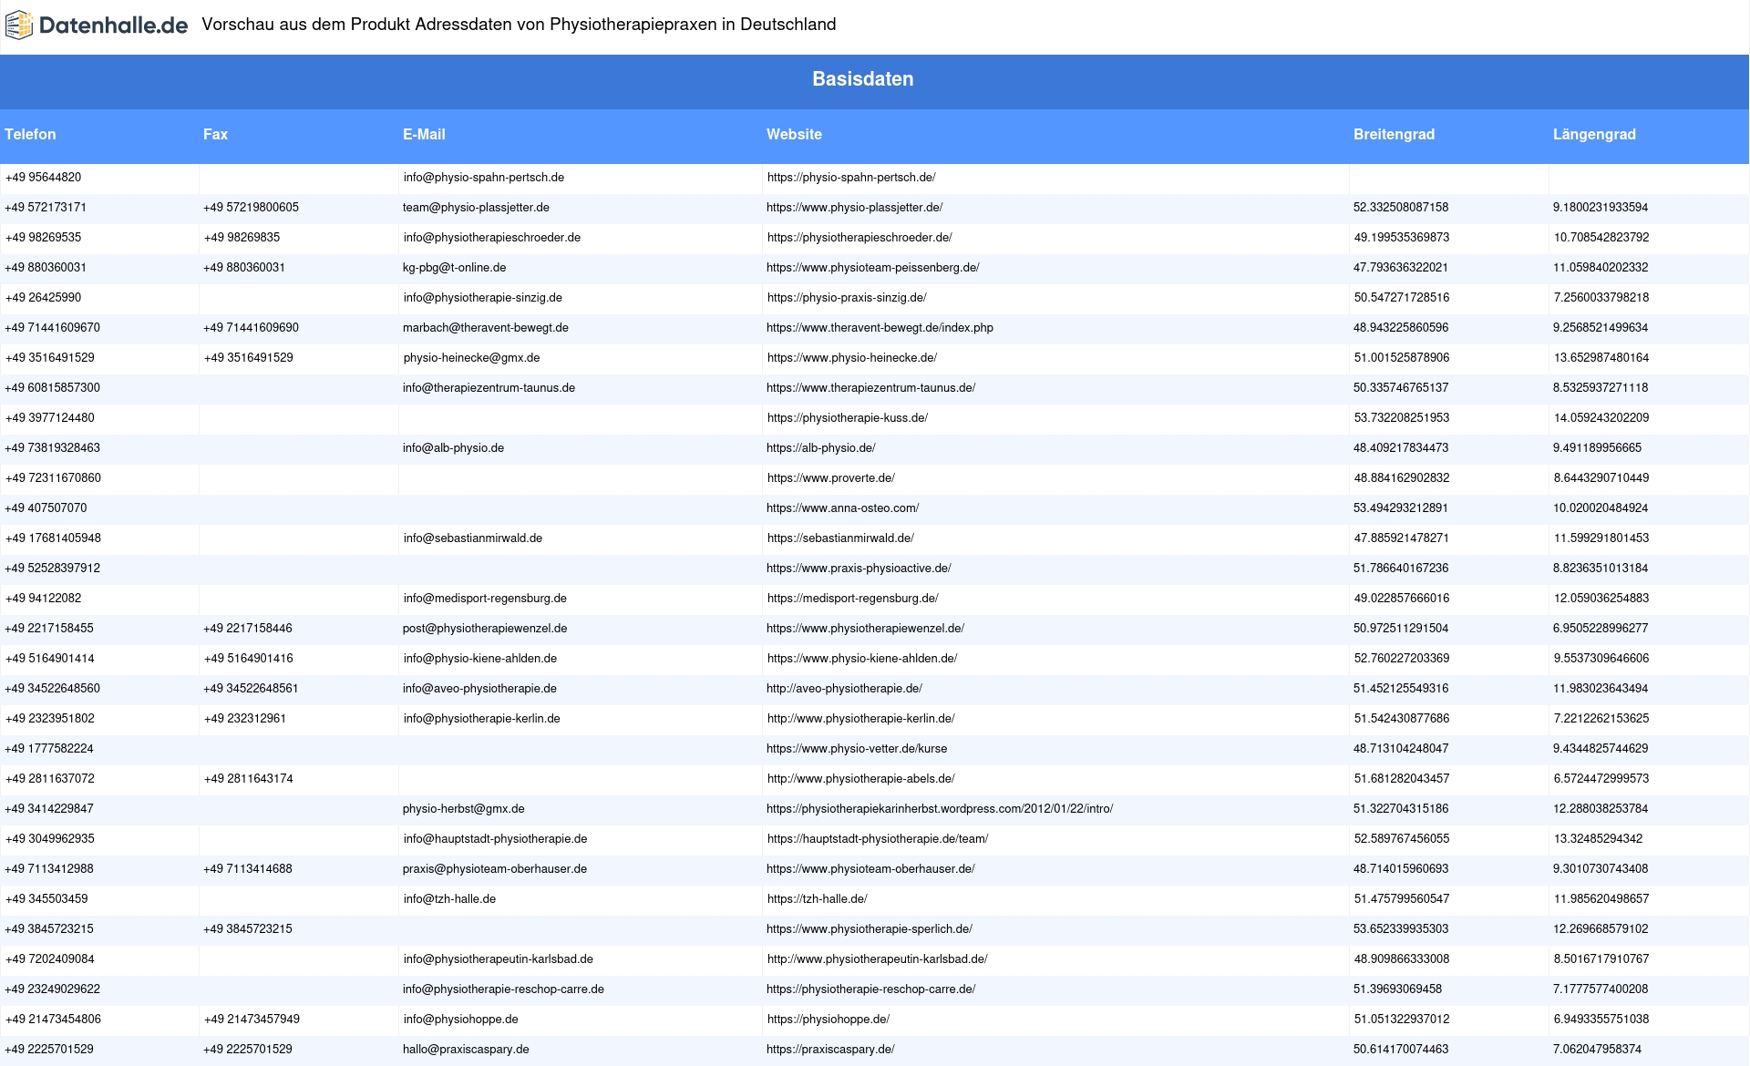Click the Breitengrad column header
1750x1066 pixels.
pyautogui.click(x=1394, y=134)
